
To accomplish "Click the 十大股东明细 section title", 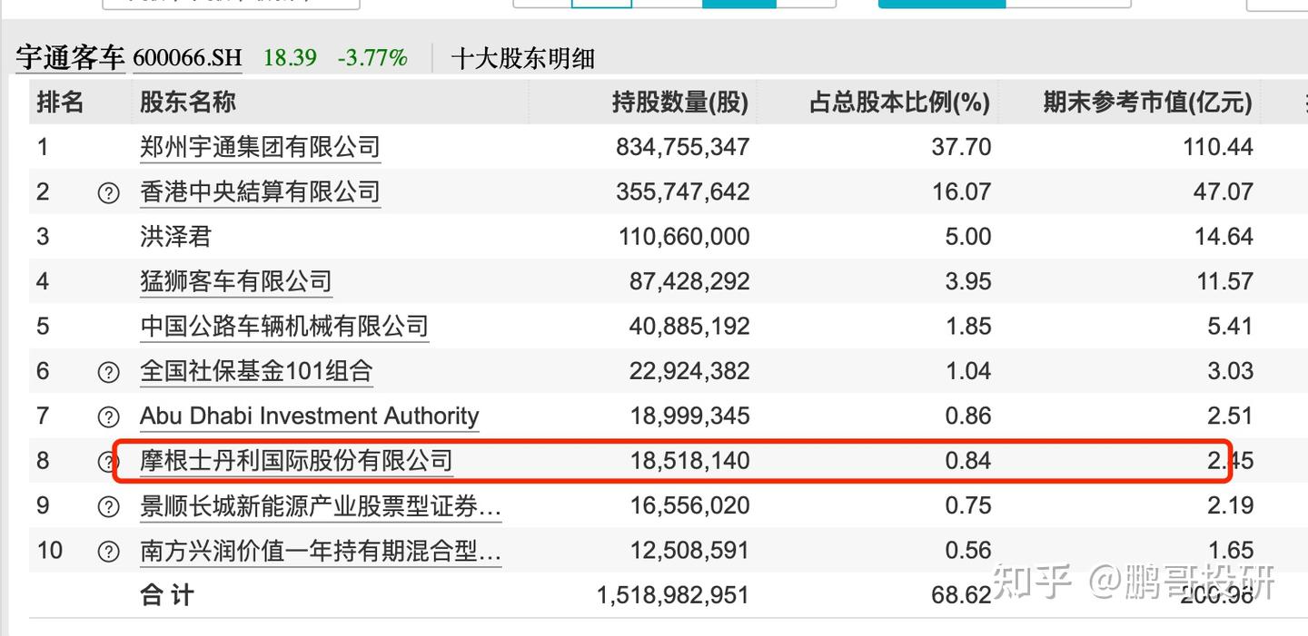I will pos(522,59).
